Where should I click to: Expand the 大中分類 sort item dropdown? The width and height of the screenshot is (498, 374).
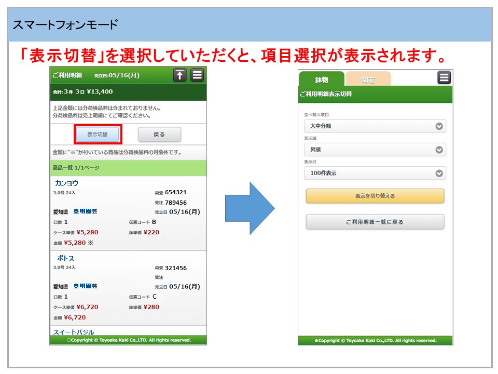click(375, 126)
